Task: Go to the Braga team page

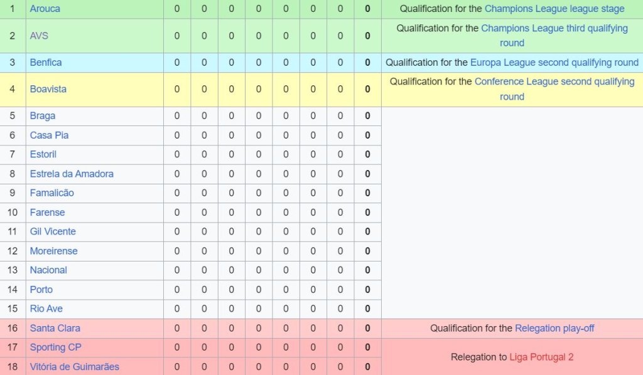Action: click(43, 116)
